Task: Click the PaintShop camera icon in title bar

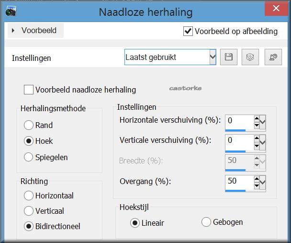Action: click(11, 11)
